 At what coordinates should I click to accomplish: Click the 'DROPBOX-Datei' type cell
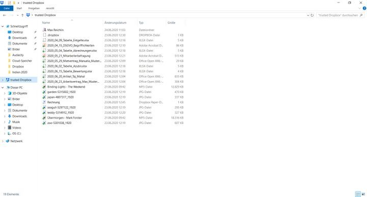[149, 35]
